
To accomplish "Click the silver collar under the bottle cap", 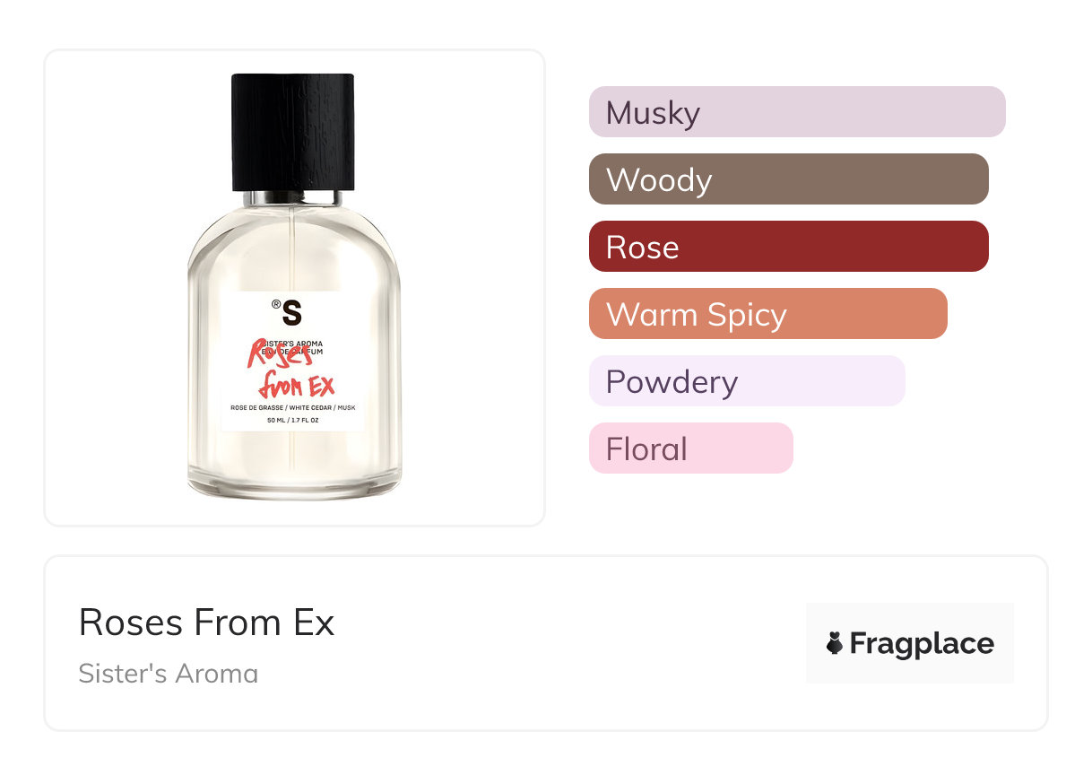I will tap(292, 197).
